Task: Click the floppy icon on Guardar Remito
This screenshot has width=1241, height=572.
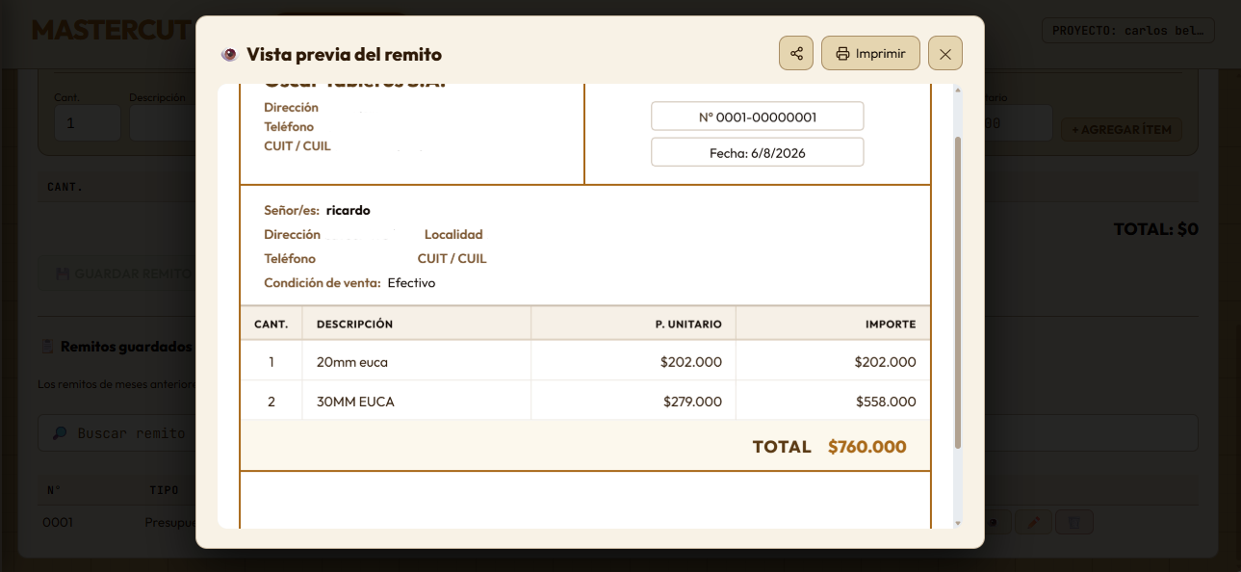Action: click(63, 273)
